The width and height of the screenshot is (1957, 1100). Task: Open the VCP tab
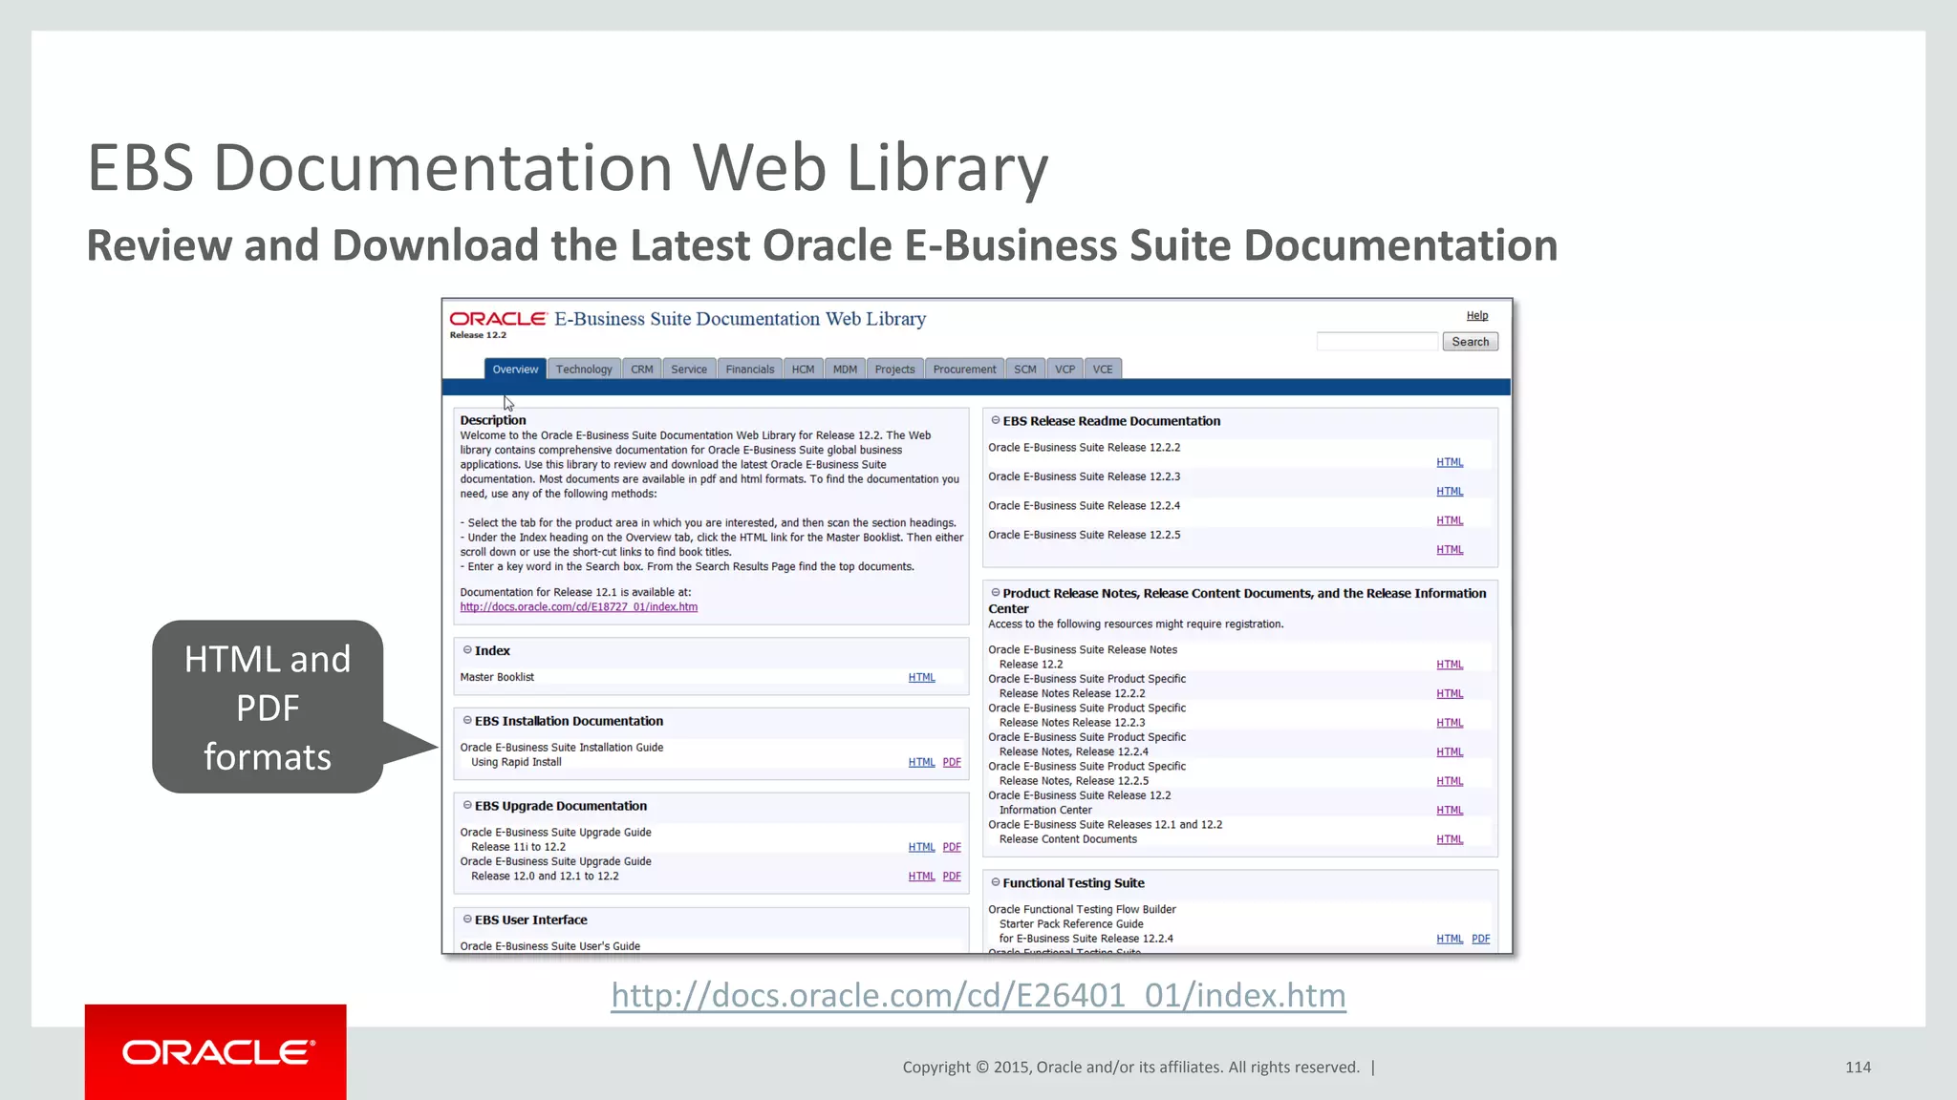tap(1065, 370)
